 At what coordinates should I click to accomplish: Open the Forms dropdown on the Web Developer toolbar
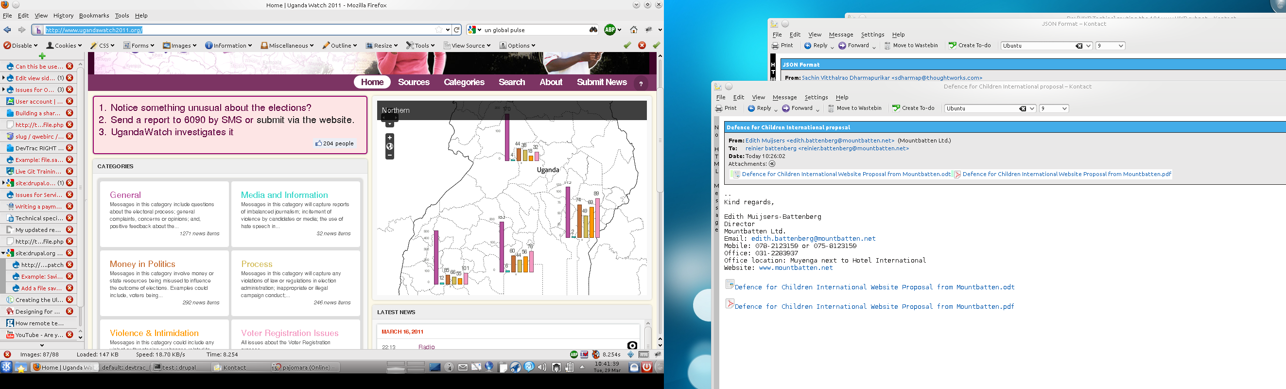click(139, 45)
